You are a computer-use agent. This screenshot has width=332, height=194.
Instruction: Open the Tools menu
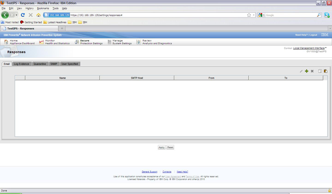tap(55, 8)
